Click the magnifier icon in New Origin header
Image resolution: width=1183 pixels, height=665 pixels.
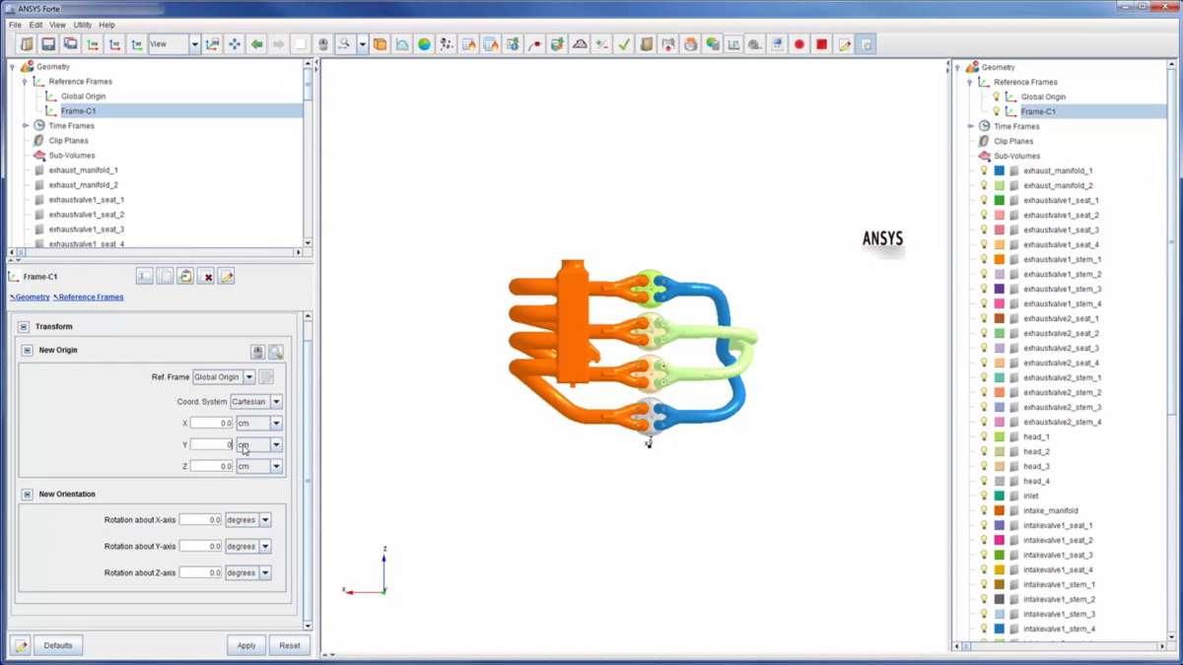(276, 352)
